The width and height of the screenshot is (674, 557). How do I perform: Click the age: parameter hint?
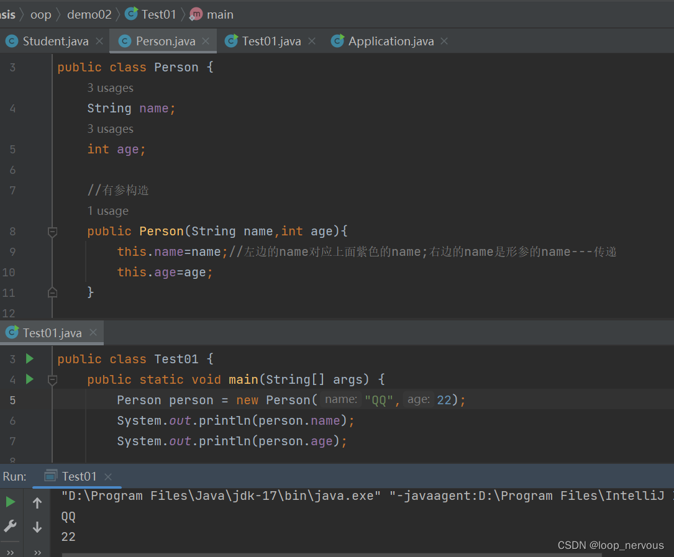pyautogui.click(x=418, y=400)
